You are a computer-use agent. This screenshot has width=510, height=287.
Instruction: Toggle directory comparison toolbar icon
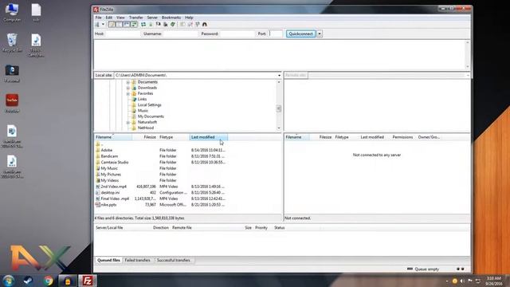tap(190, 25)
